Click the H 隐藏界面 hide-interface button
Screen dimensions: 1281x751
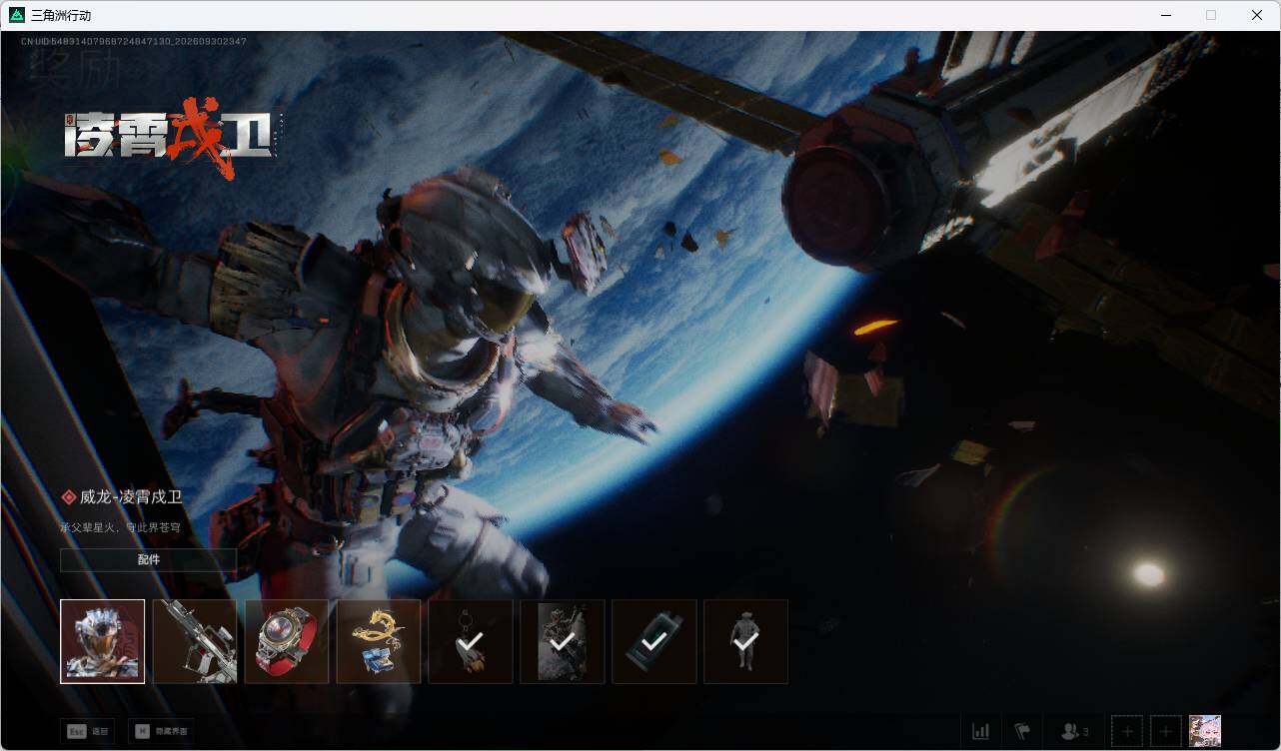coord(161,731)
